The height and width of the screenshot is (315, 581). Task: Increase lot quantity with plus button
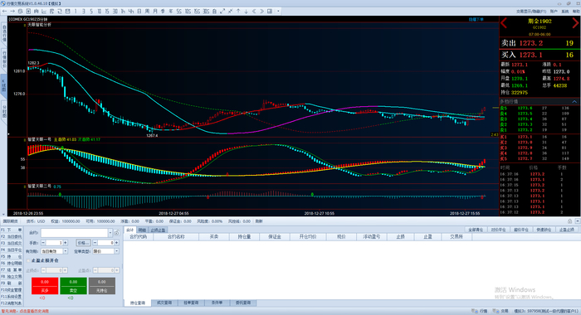[66, 243]
